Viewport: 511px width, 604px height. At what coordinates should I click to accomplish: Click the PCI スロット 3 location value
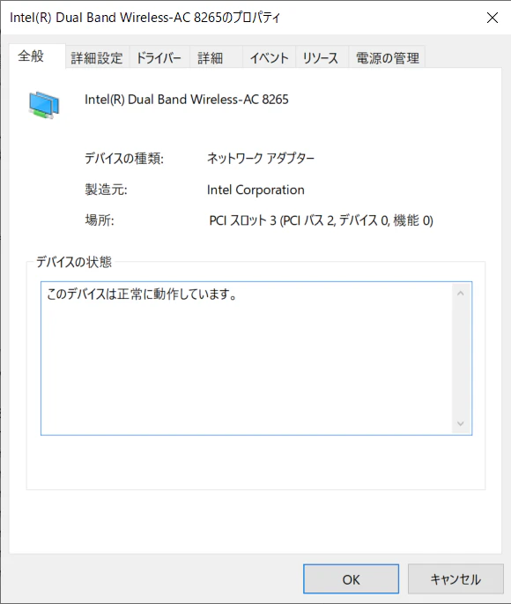321,220
